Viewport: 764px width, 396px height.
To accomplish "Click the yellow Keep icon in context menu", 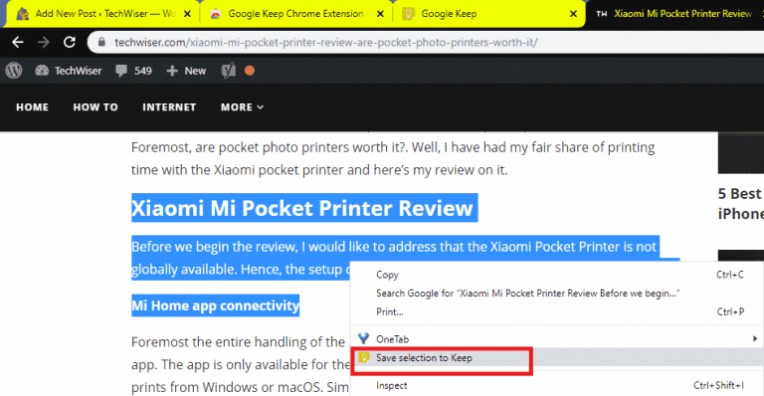I will click(x=363, y=357).
